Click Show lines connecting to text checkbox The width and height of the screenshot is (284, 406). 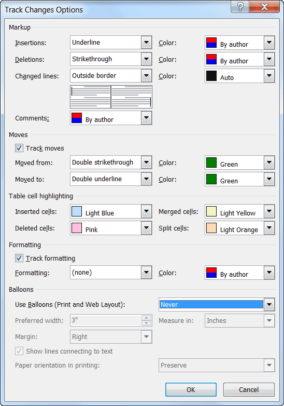19,351
